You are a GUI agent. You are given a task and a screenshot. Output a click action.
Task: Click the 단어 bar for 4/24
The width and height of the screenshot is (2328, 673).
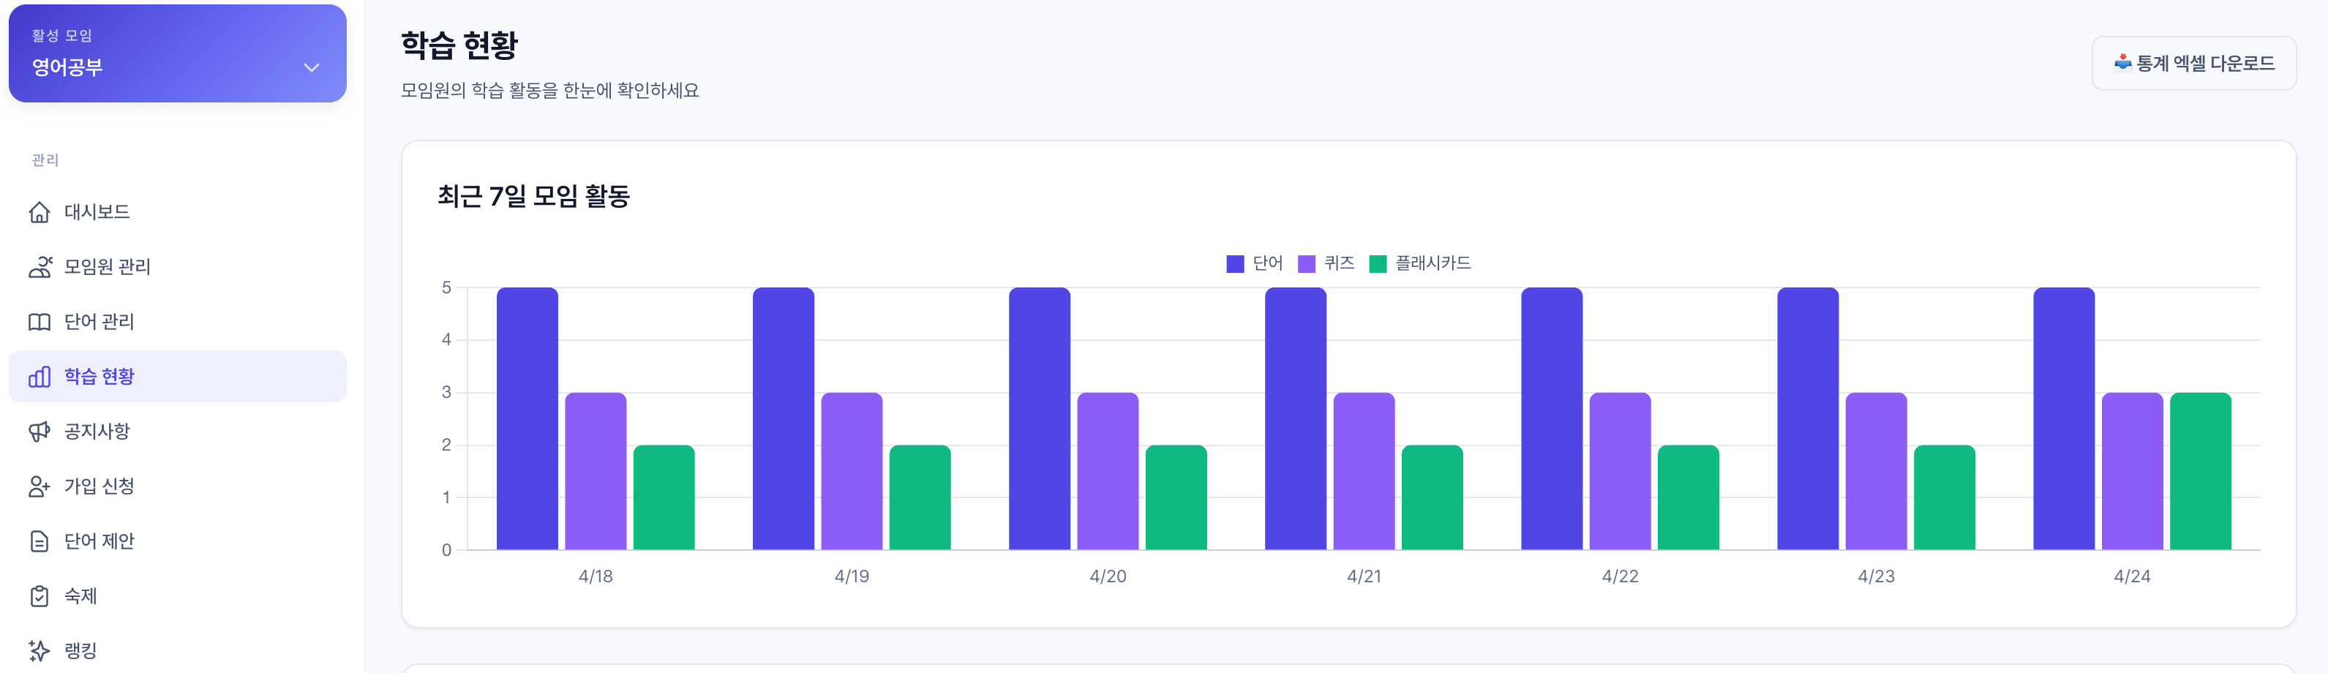[x=2064, y=419]
